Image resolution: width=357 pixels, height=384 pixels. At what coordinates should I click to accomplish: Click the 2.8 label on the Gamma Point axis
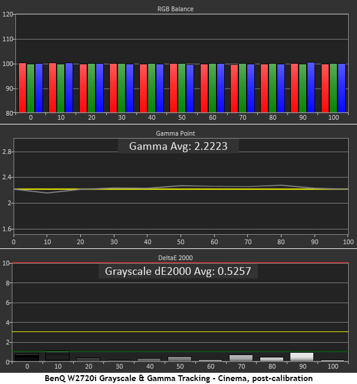pos(6,152)
